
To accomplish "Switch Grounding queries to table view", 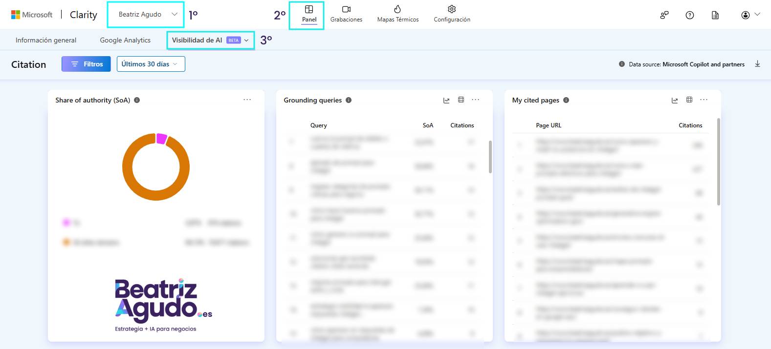I will tap(461, 100).
